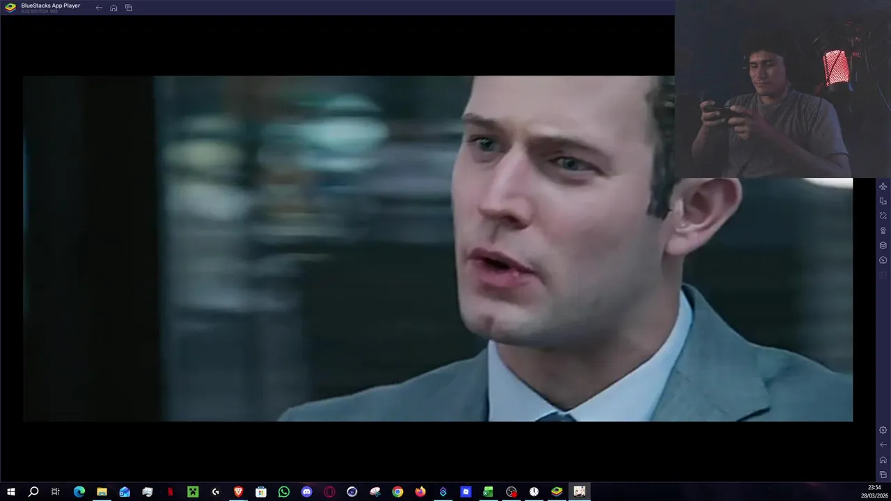Open Excel from the taskbar
This screenshot has height=501, width=891.
(489, 491)
